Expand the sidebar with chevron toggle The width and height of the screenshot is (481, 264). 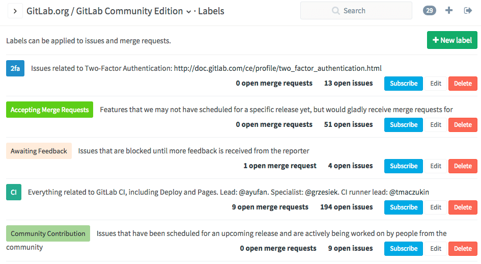click(15, 11)
